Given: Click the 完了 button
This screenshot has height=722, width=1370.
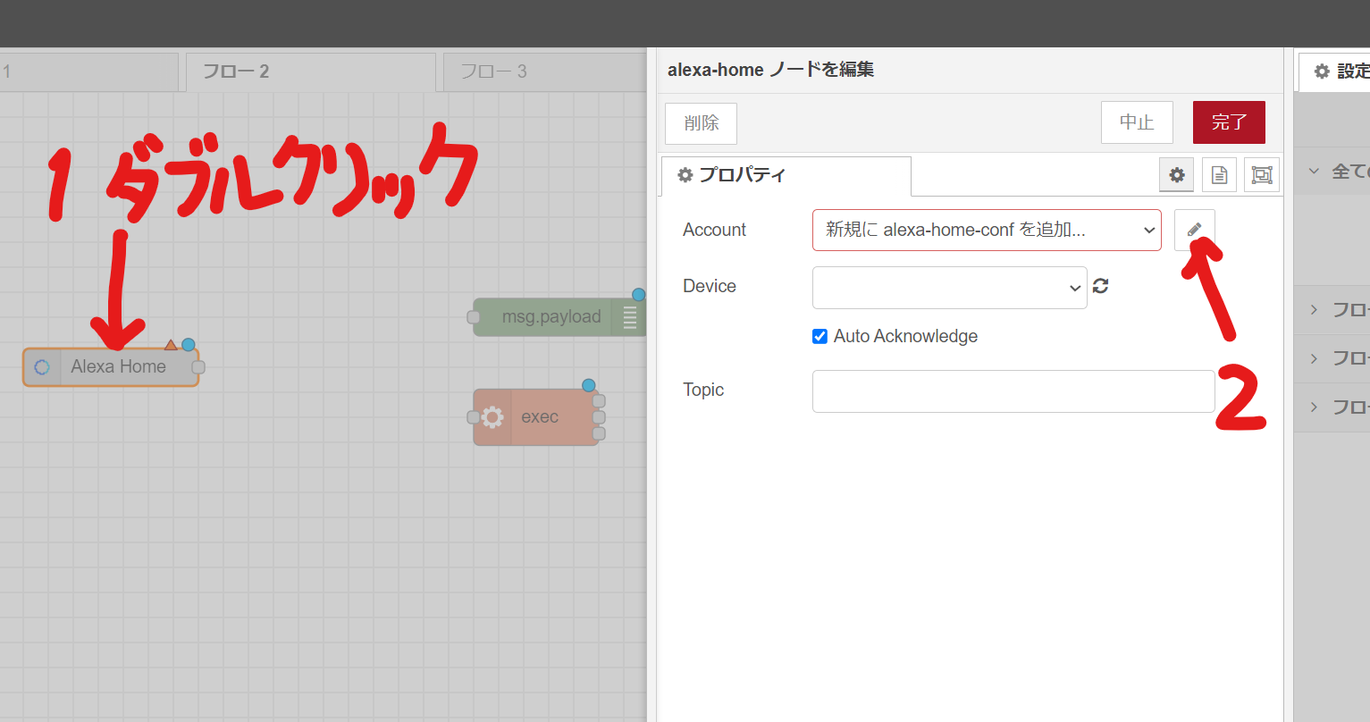Looking at the screenshot, I should [x=1229, y=122].
